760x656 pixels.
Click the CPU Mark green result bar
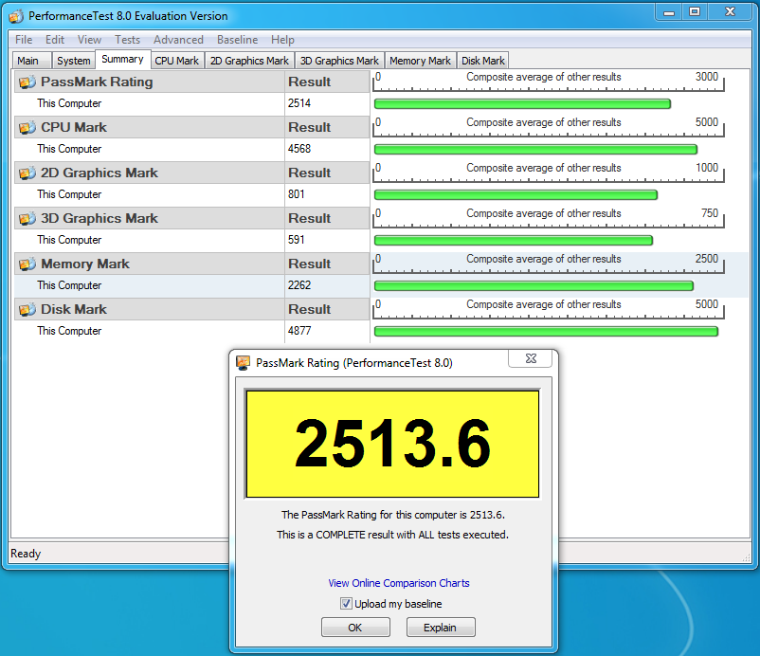click(x=535, y=150)
